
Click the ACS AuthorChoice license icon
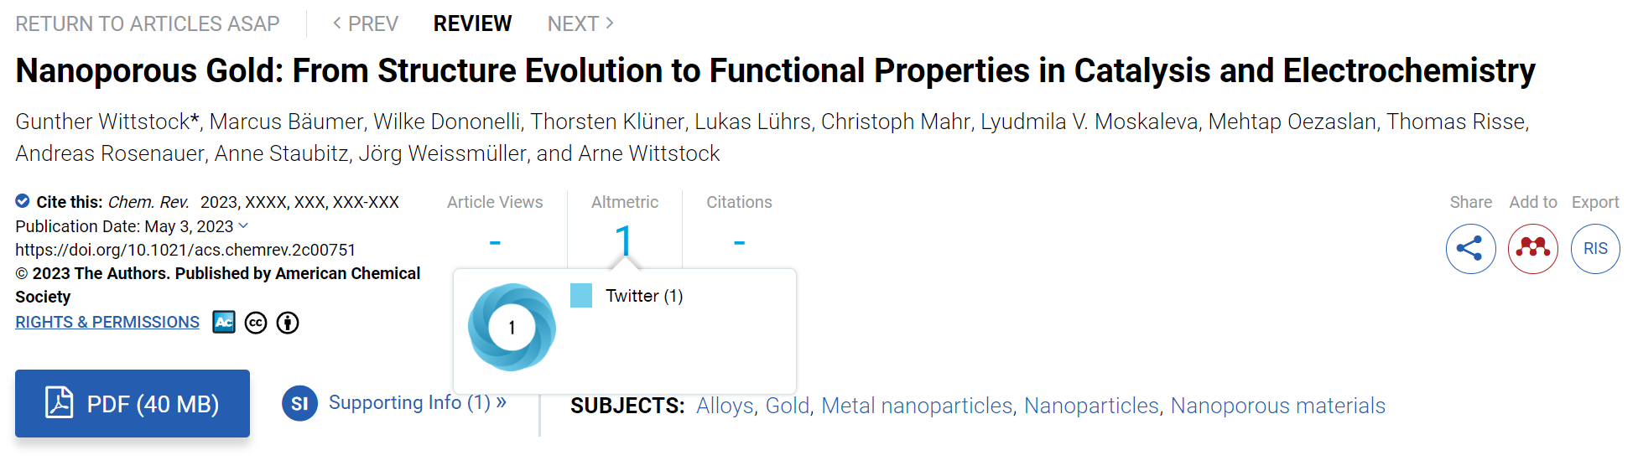(x=224, y=322)
